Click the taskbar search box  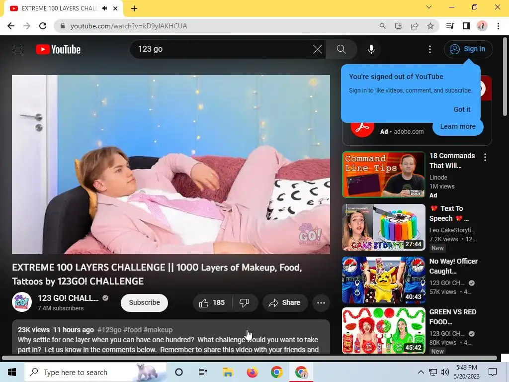point(95,372)
